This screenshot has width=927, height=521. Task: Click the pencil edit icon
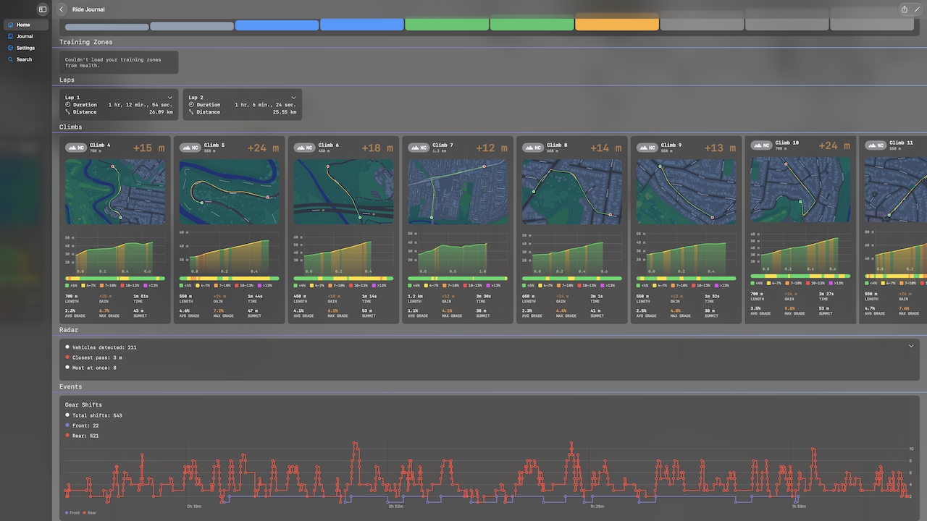click(x=917, y=9)
